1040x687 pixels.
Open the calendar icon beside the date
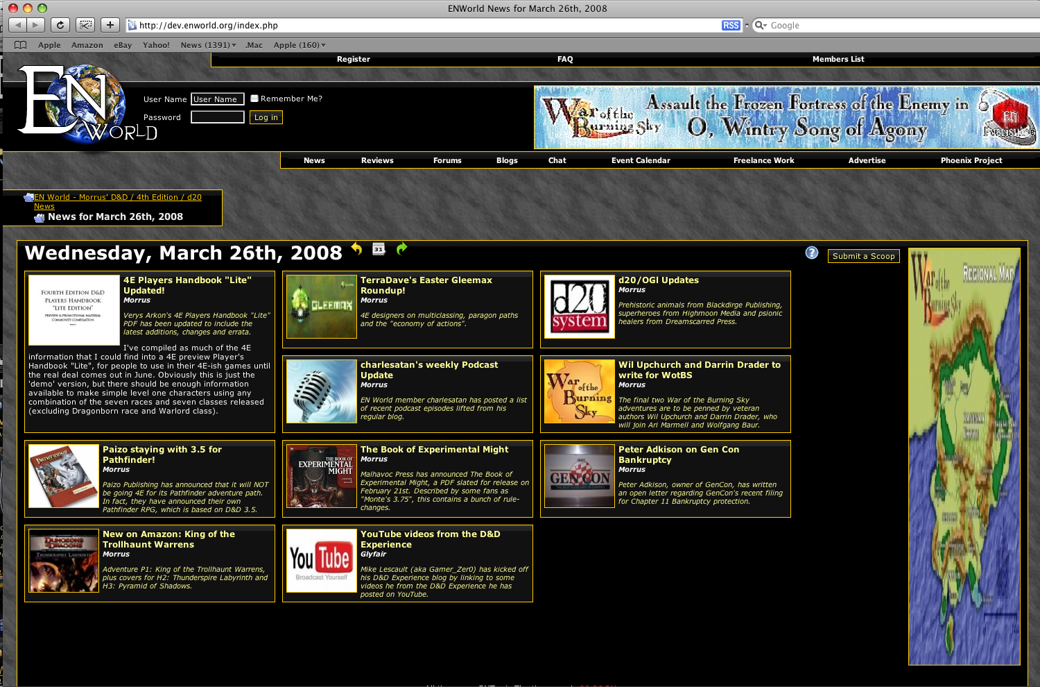(379, 249)
